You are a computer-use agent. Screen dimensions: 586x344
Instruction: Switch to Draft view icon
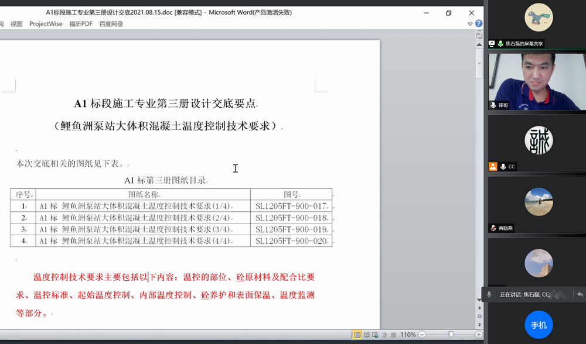tap(393, 335)
